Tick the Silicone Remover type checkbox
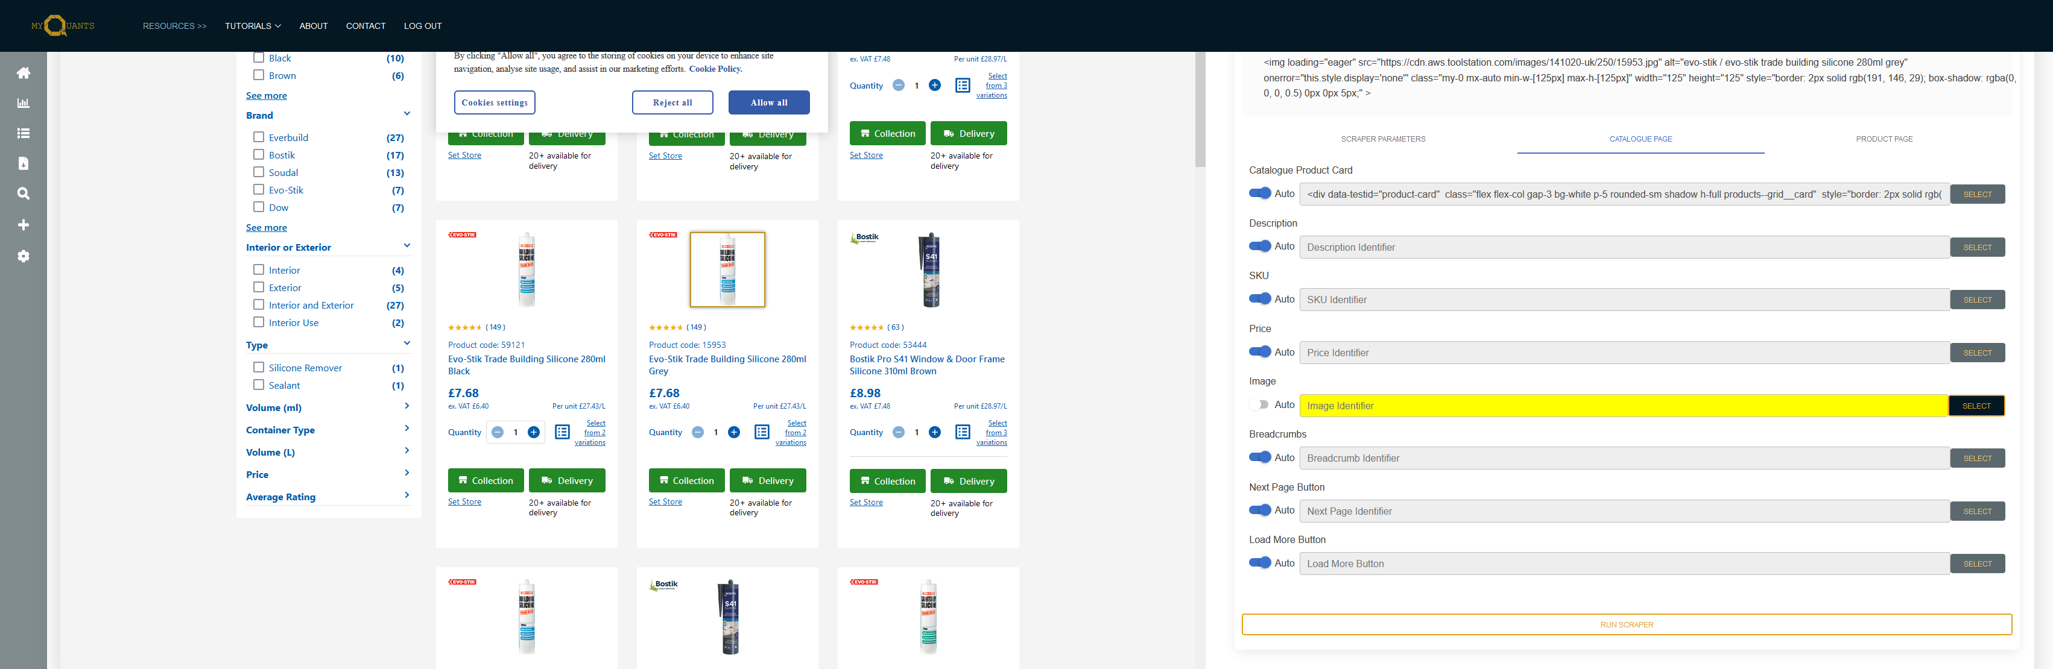Image resolution: width=2053 pixels, height=669 pixels. click(x=258, y=367)
